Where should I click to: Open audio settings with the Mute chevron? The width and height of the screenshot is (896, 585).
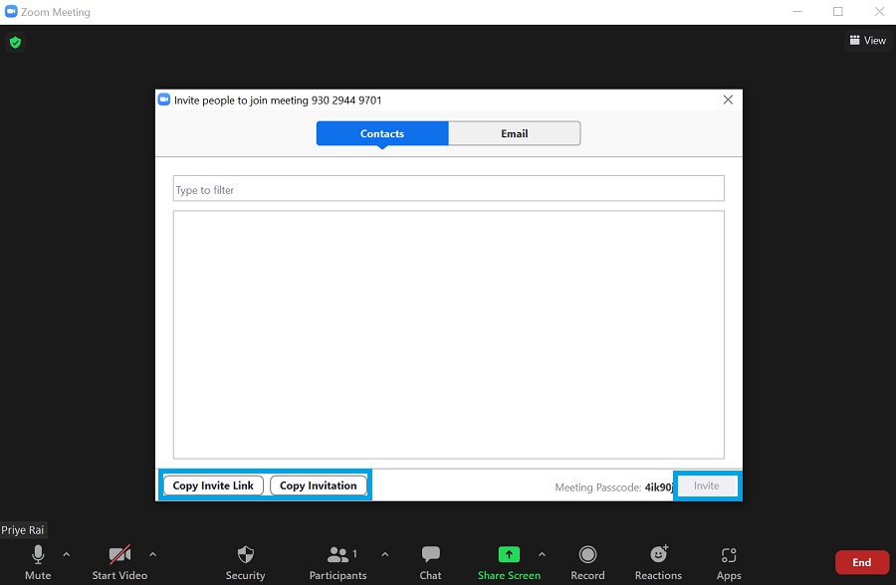[x=67, y=556]
